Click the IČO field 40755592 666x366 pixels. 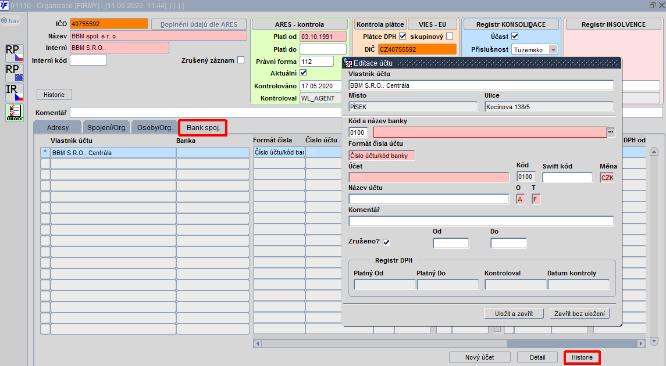(x=109, y=24)
